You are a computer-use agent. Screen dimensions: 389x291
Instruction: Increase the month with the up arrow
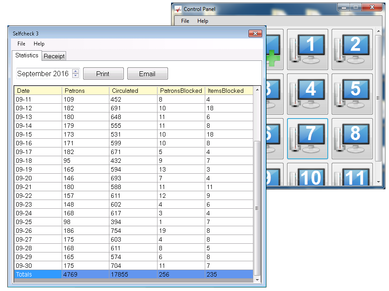pos(75,71)
